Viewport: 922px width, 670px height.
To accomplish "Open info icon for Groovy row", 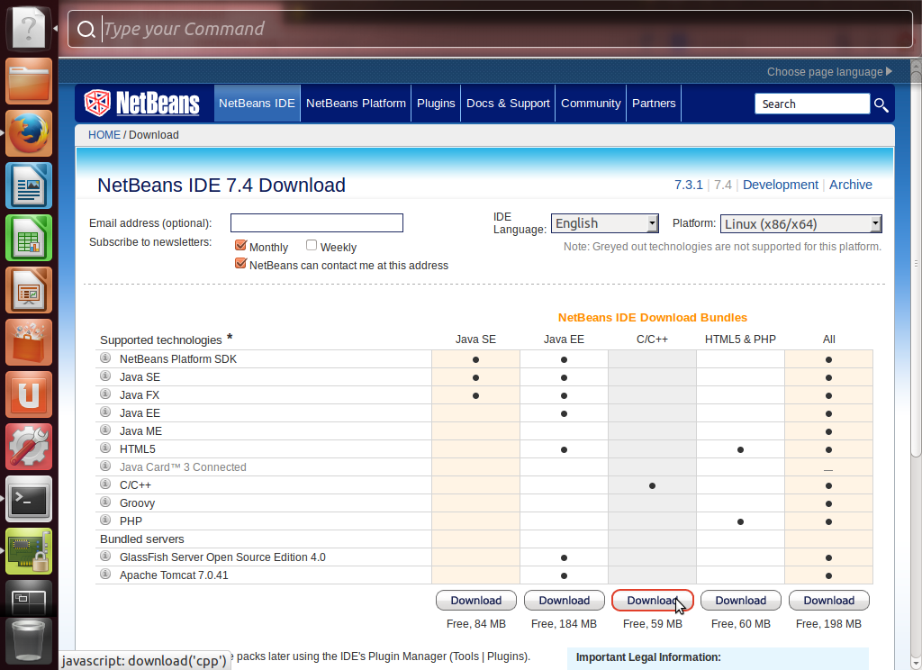I will [105, 502].
